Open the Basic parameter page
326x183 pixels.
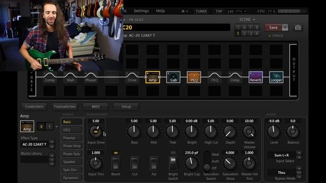(71, 122)
